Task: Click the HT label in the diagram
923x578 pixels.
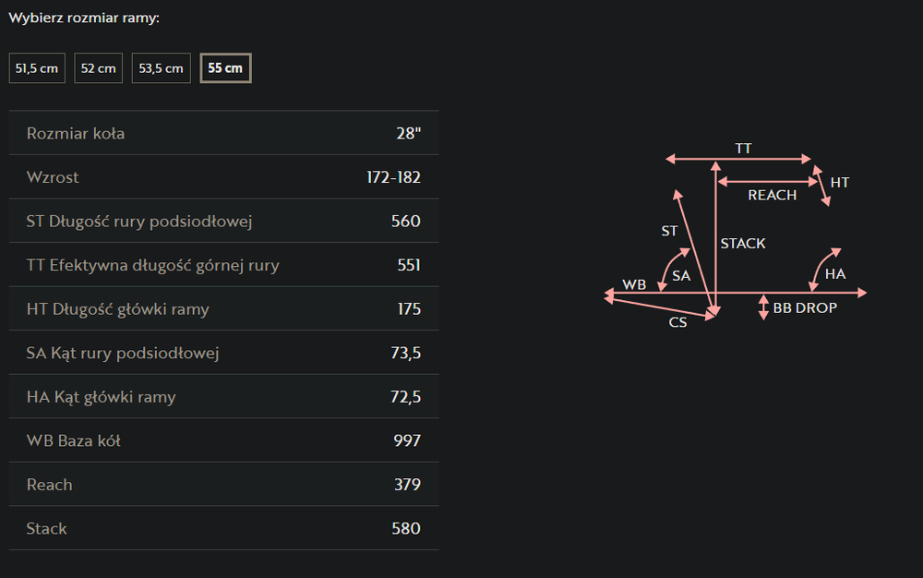Action: (x=839, y=183)
